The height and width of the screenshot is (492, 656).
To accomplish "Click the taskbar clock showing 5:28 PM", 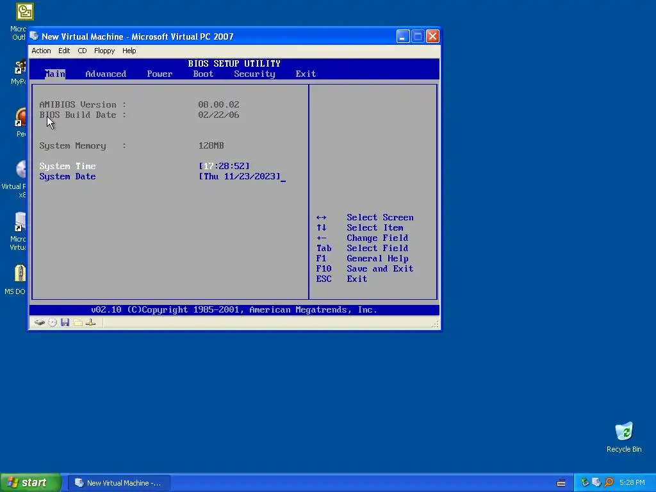I will 632,482.
